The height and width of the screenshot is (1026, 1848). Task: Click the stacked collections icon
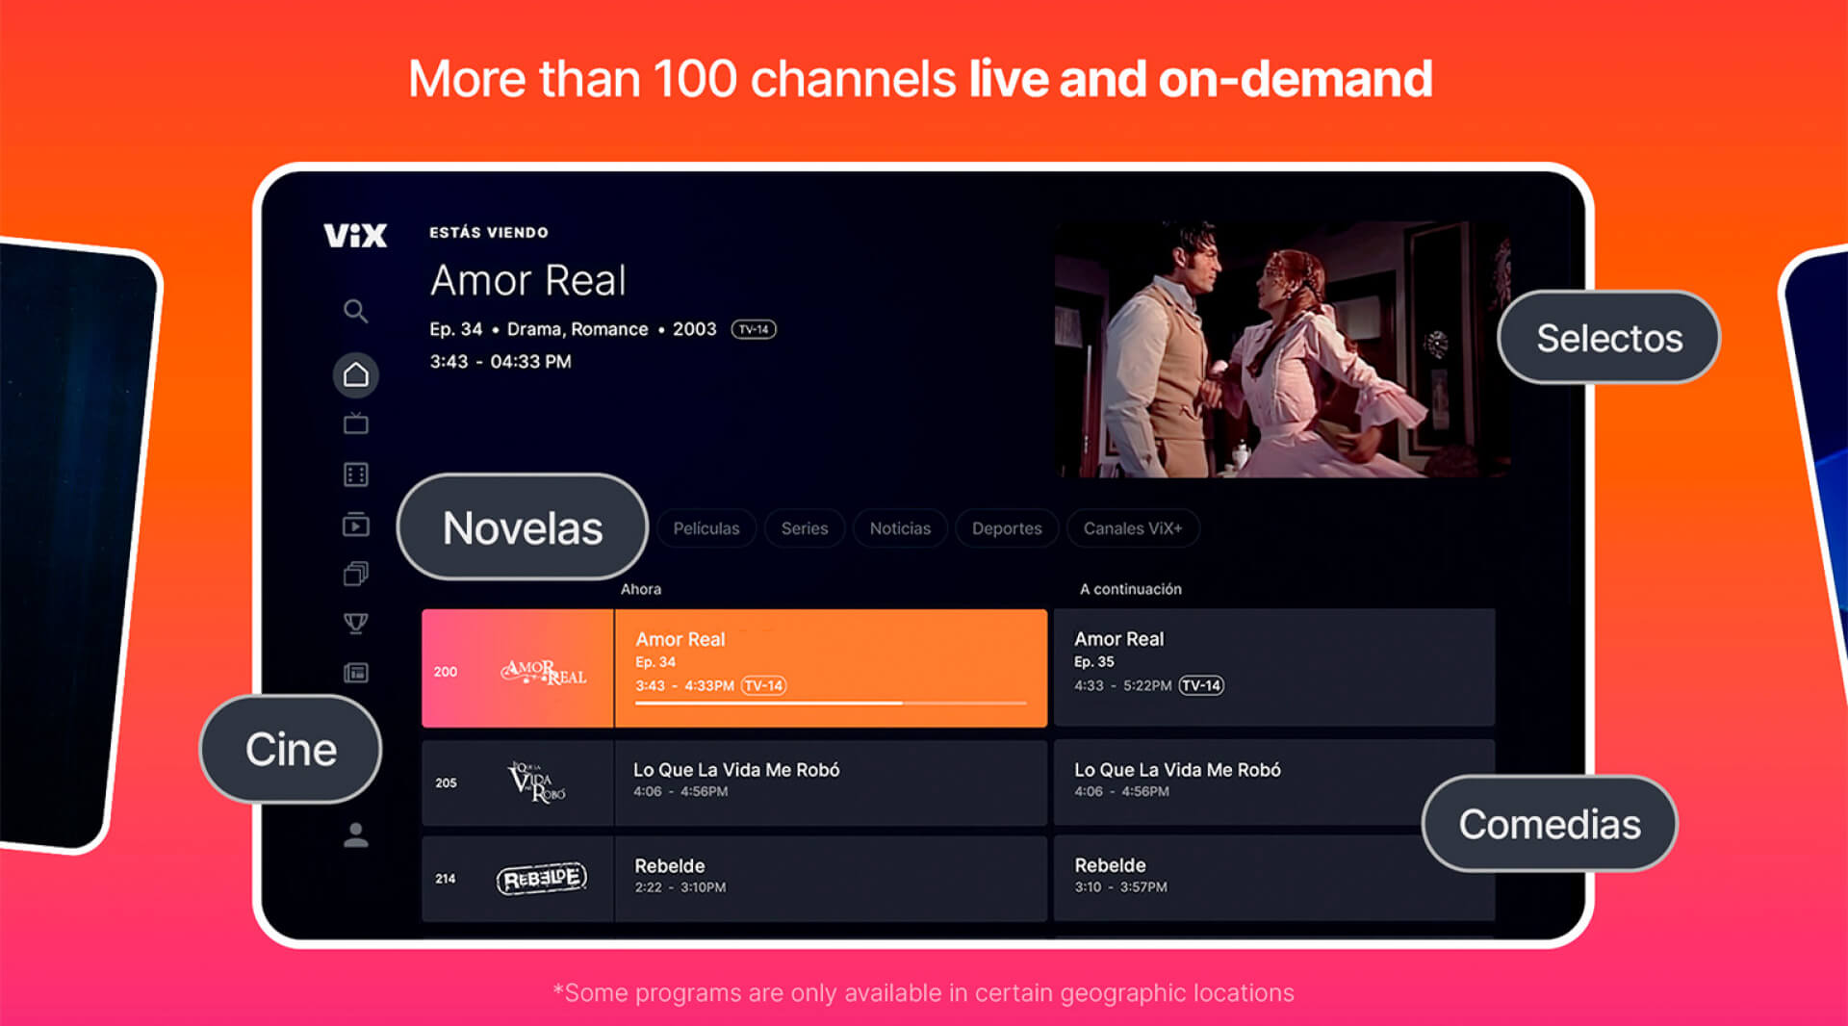click(x=355, y=575)
